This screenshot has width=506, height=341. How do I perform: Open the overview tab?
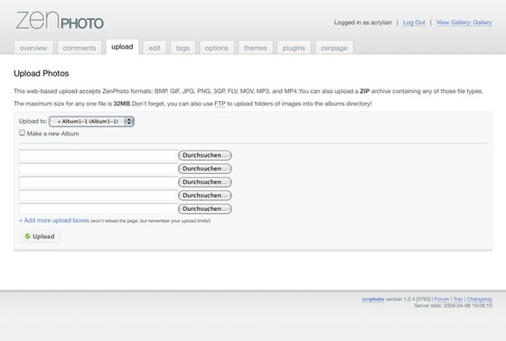(x=33, y=48)
